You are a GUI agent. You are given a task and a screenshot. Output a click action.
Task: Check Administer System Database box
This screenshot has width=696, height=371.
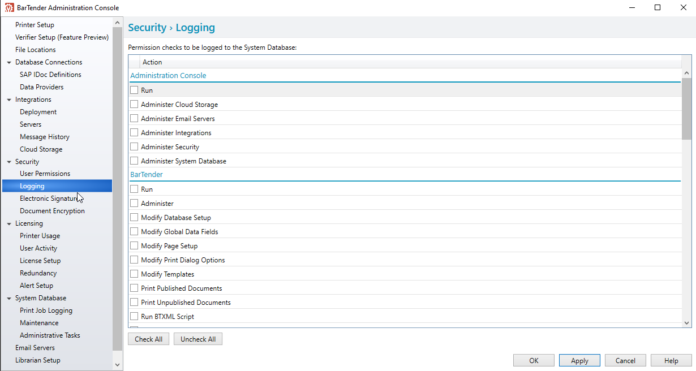[x=134, y=161]
